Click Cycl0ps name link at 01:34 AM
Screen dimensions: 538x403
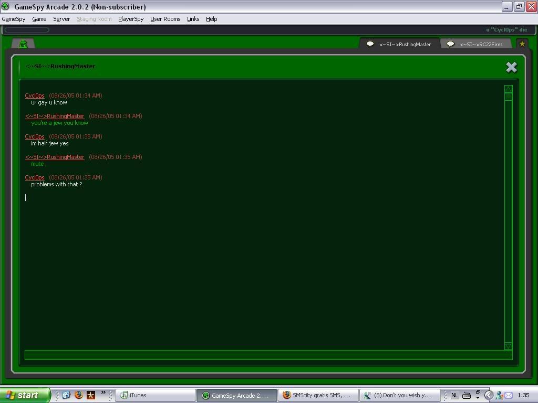35,96
